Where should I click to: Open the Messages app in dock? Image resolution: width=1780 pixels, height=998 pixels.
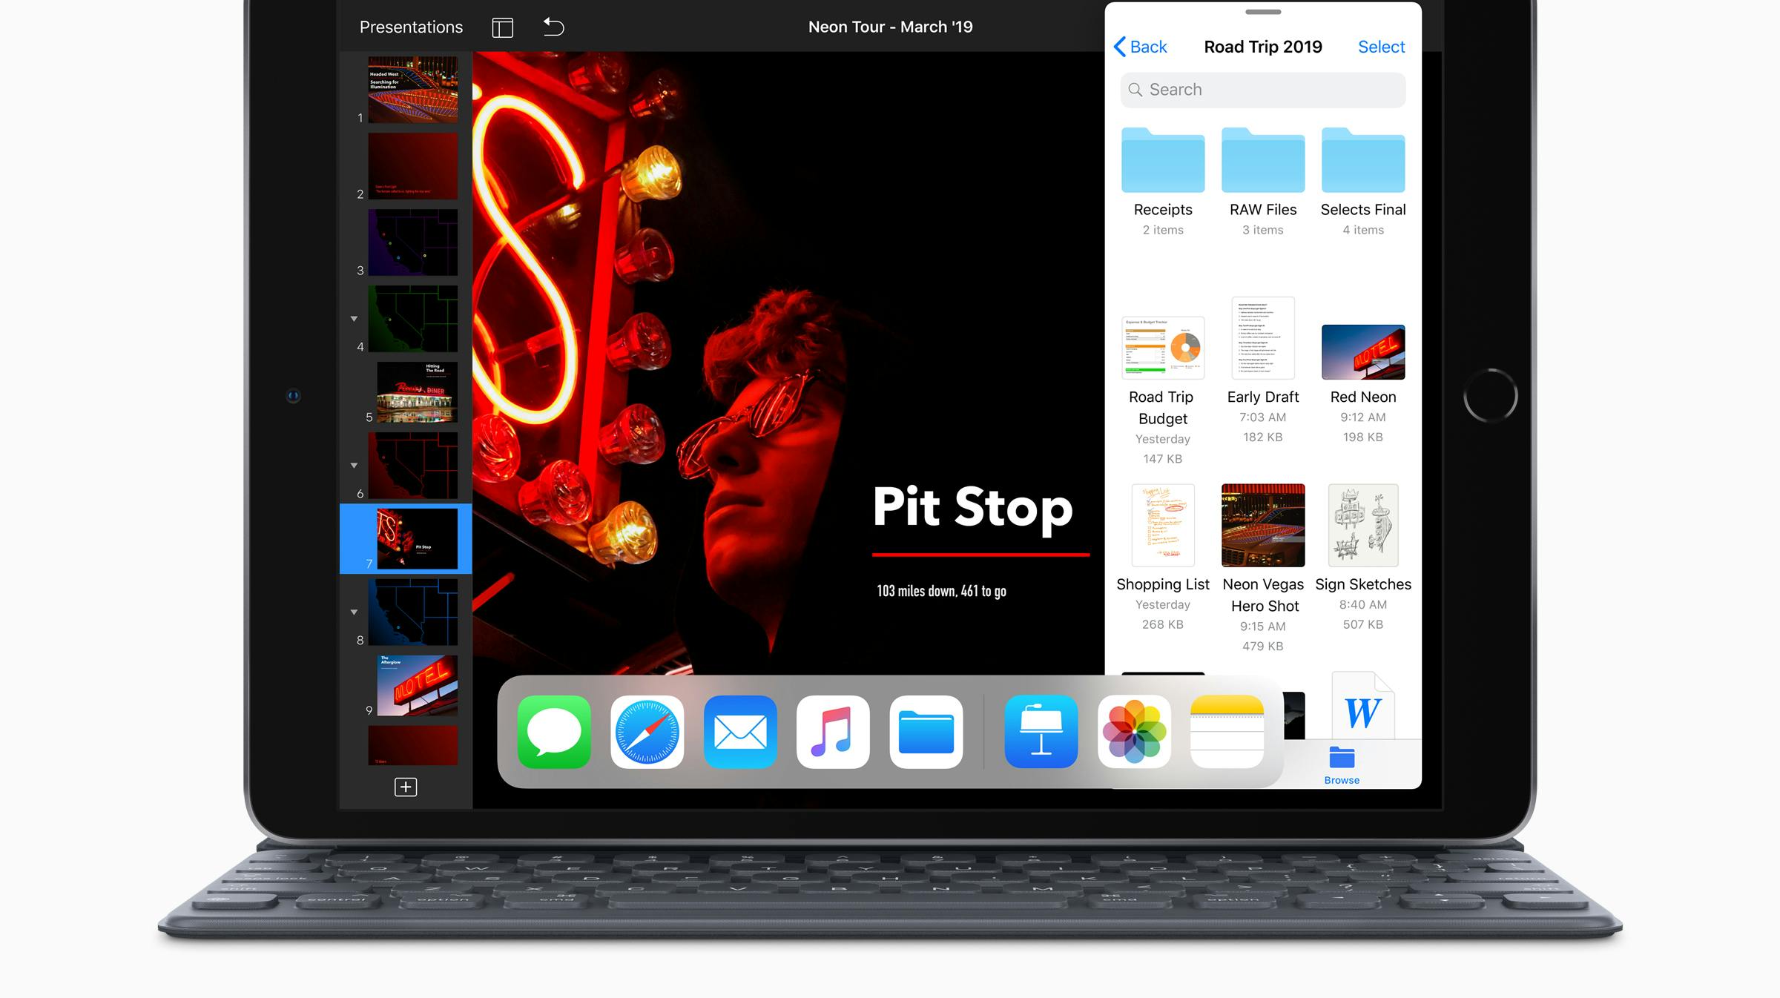pos(554,732)
